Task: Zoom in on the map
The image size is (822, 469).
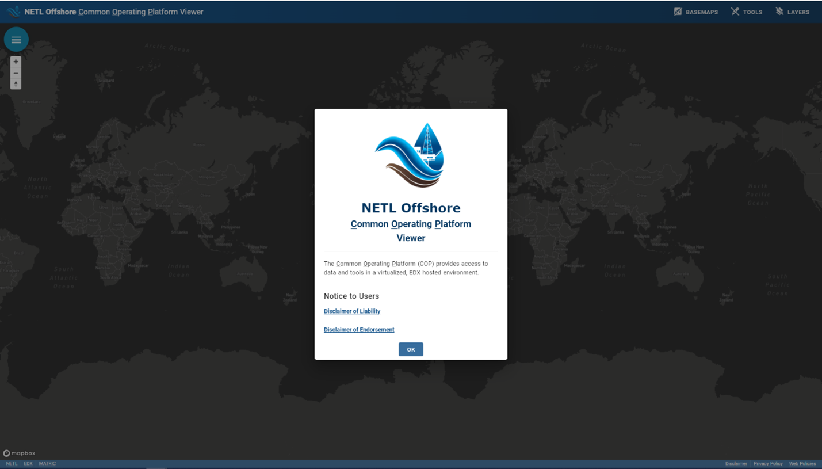Action: click(x=16, y=62)
